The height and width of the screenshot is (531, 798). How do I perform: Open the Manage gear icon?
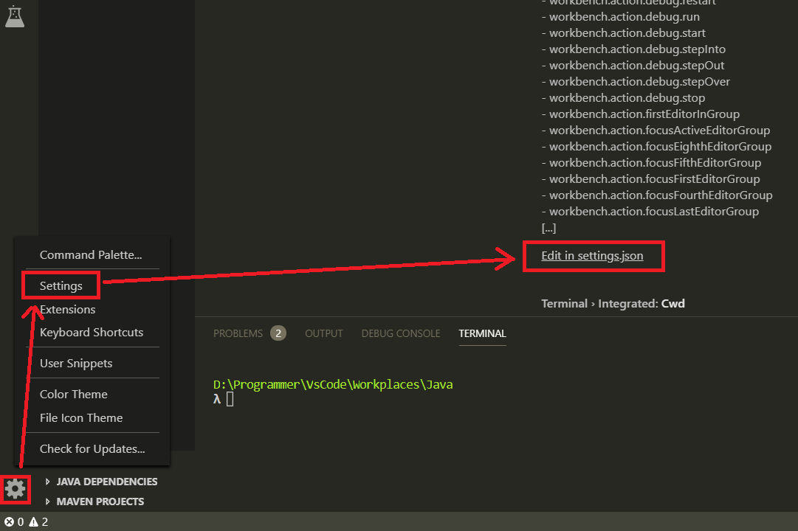pos(15,489)
